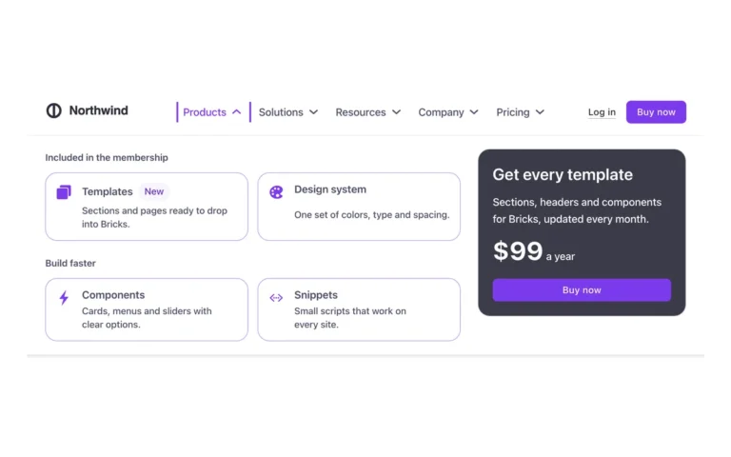Click the Buy now button in header
The image size is (731, 457).
coord(656,112)
